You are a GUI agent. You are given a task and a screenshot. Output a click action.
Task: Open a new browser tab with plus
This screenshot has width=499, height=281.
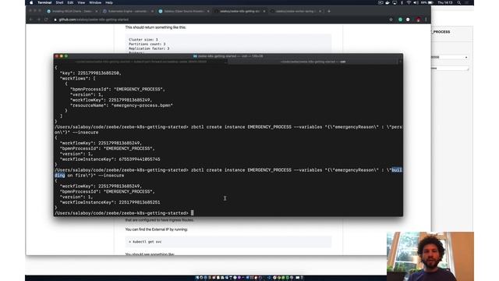click(x=329, y=11)
